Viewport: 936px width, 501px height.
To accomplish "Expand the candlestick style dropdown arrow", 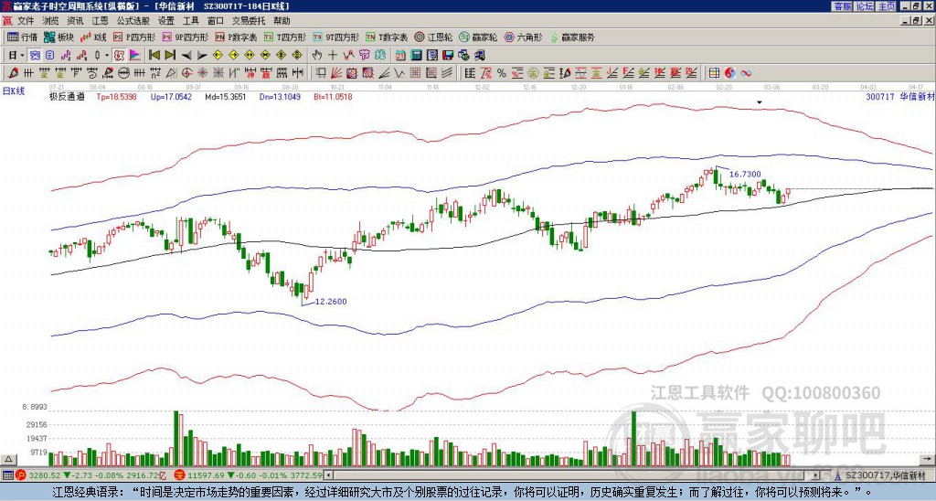I will point(107,56).
